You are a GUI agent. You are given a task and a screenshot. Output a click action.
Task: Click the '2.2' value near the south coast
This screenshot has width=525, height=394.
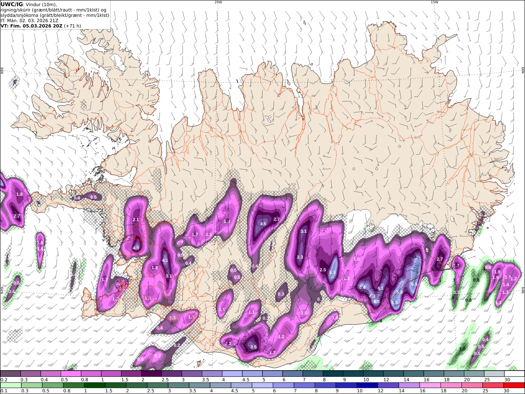[x=228, y=344]
